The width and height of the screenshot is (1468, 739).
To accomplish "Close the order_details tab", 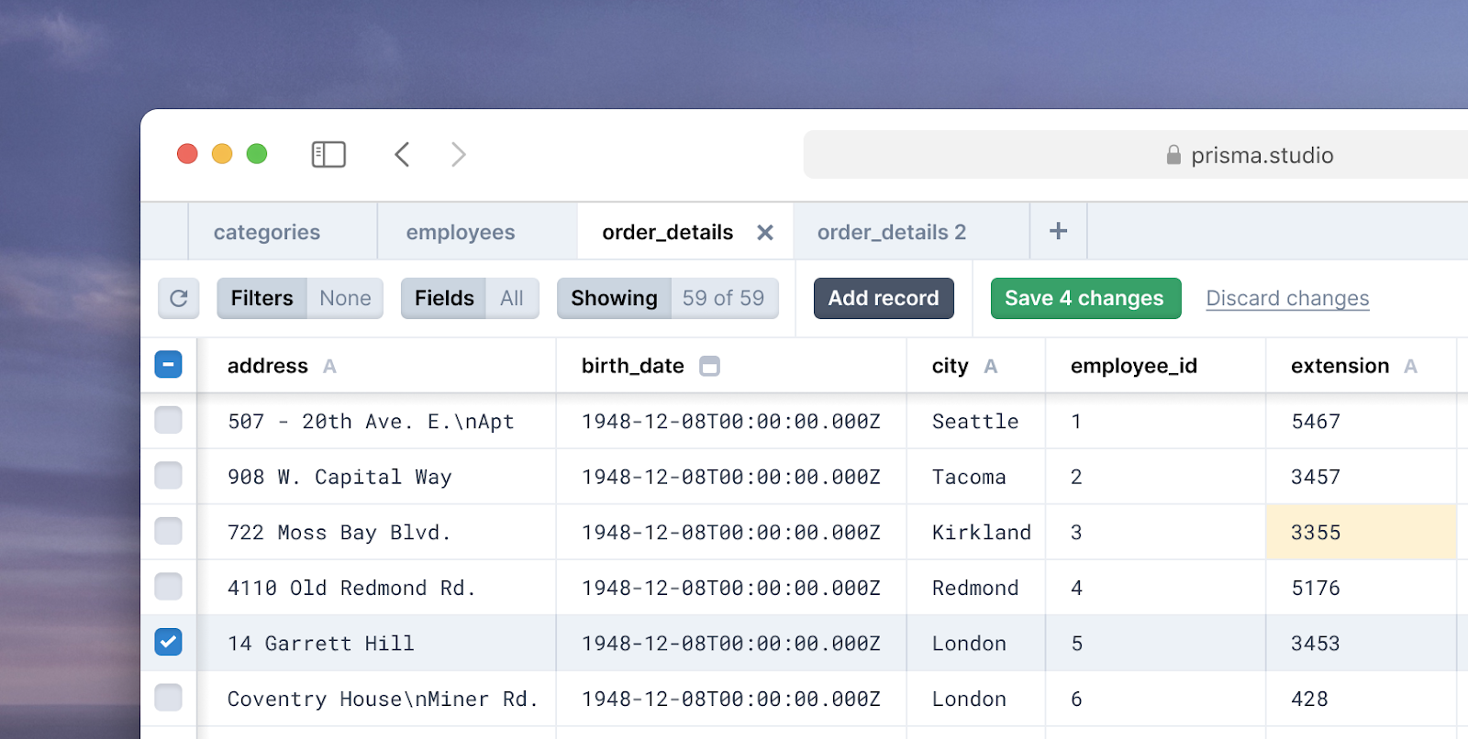I will click(764, 233).
